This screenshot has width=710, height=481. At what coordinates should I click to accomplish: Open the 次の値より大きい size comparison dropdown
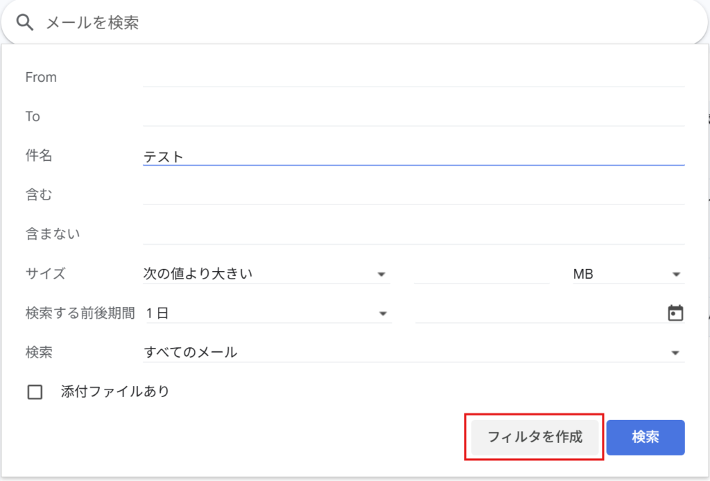point(266,274)
